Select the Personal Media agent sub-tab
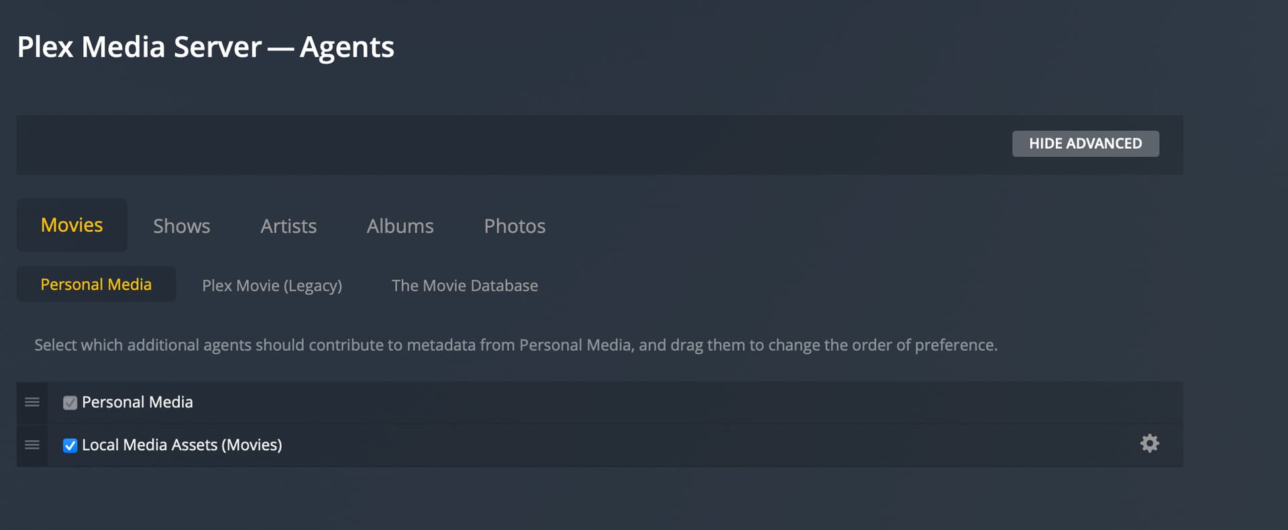The width and height of the screenshot is (1288, 530). [x=96, y=285]
